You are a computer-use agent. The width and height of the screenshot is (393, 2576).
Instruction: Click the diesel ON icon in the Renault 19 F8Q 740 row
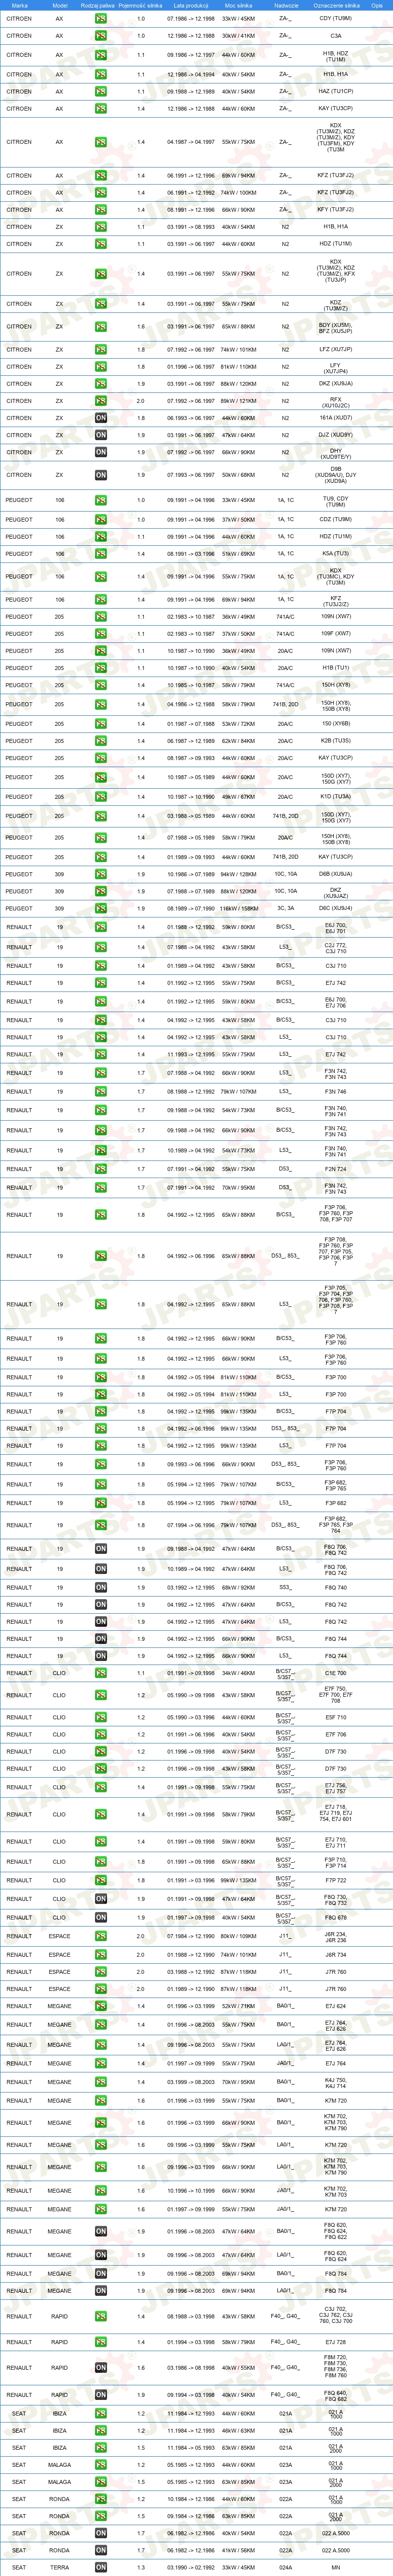point(101,1588)
